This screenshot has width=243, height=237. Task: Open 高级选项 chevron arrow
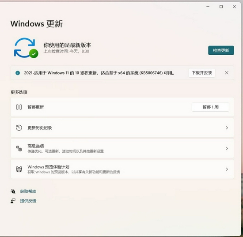pos(227,148)
